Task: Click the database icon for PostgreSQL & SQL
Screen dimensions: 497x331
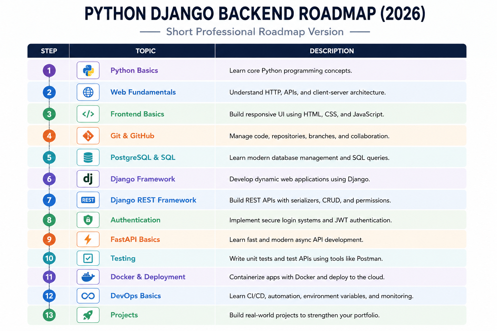Action: (88, 157)
